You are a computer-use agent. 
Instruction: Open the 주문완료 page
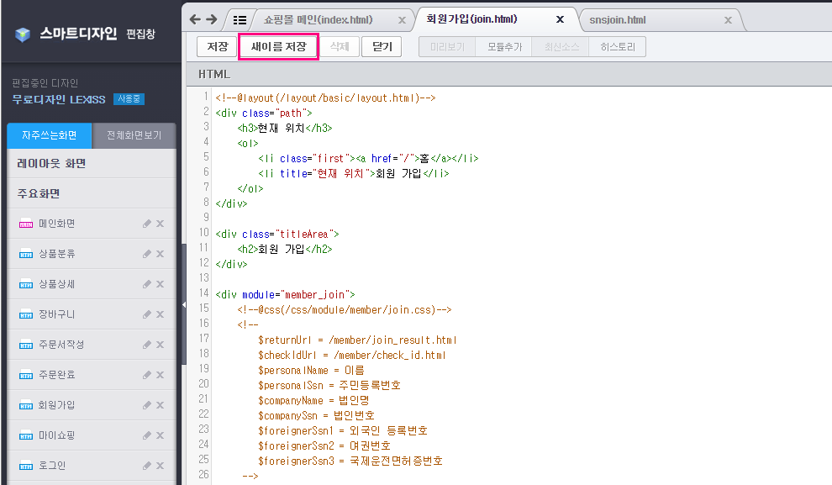[x=57, y=375]
